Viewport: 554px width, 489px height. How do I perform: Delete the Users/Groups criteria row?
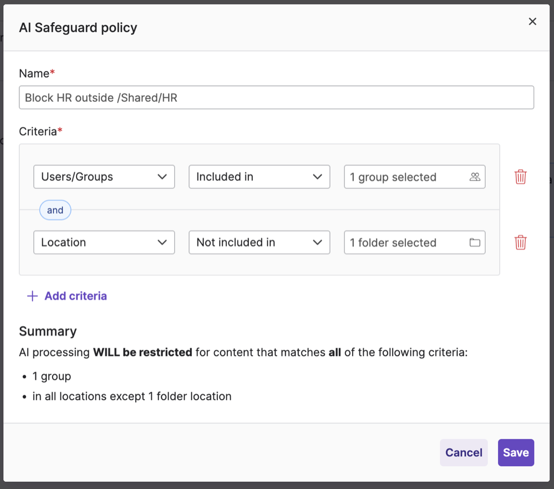520,177
